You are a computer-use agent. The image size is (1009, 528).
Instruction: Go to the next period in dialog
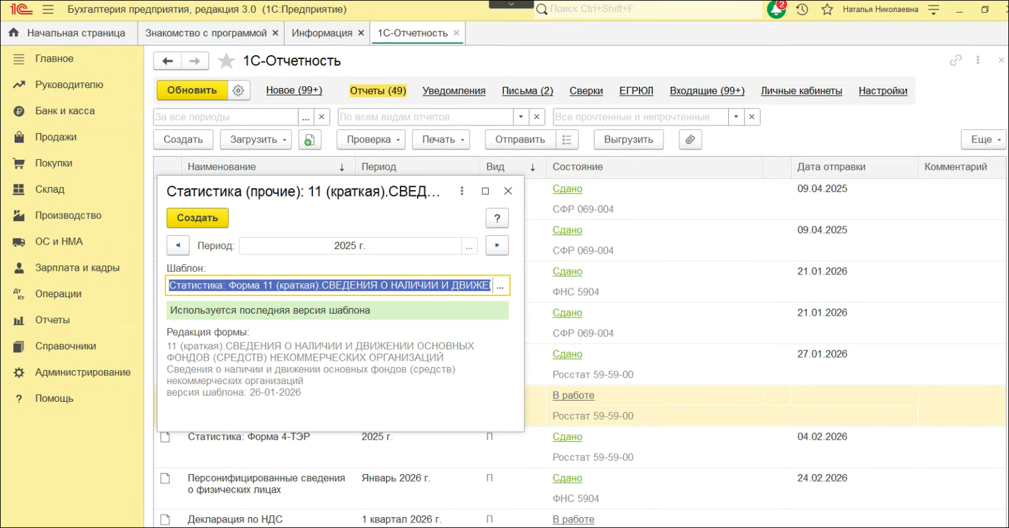(x=497, y=245)
